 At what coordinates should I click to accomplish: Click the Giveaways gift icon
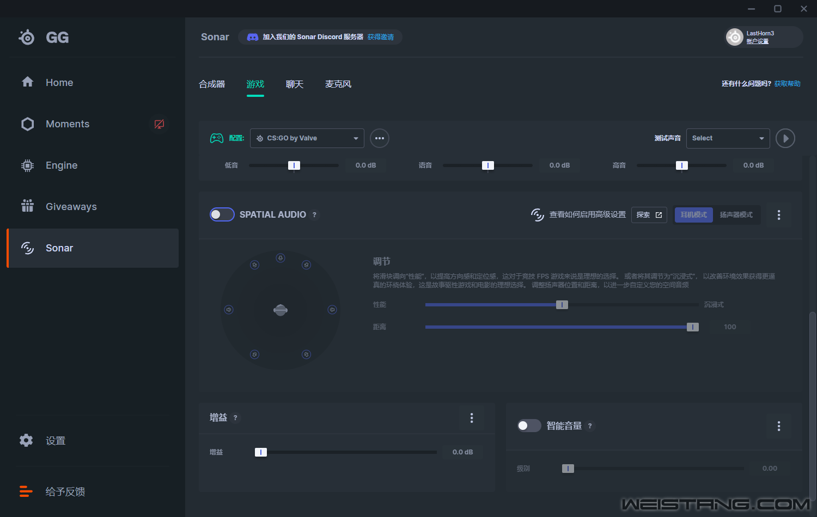(27, 206)
